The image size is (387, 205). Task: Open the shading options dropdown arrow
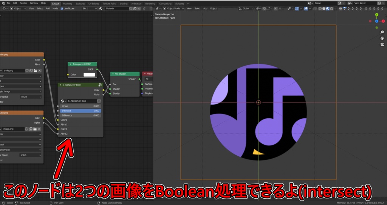coord(335,8)
